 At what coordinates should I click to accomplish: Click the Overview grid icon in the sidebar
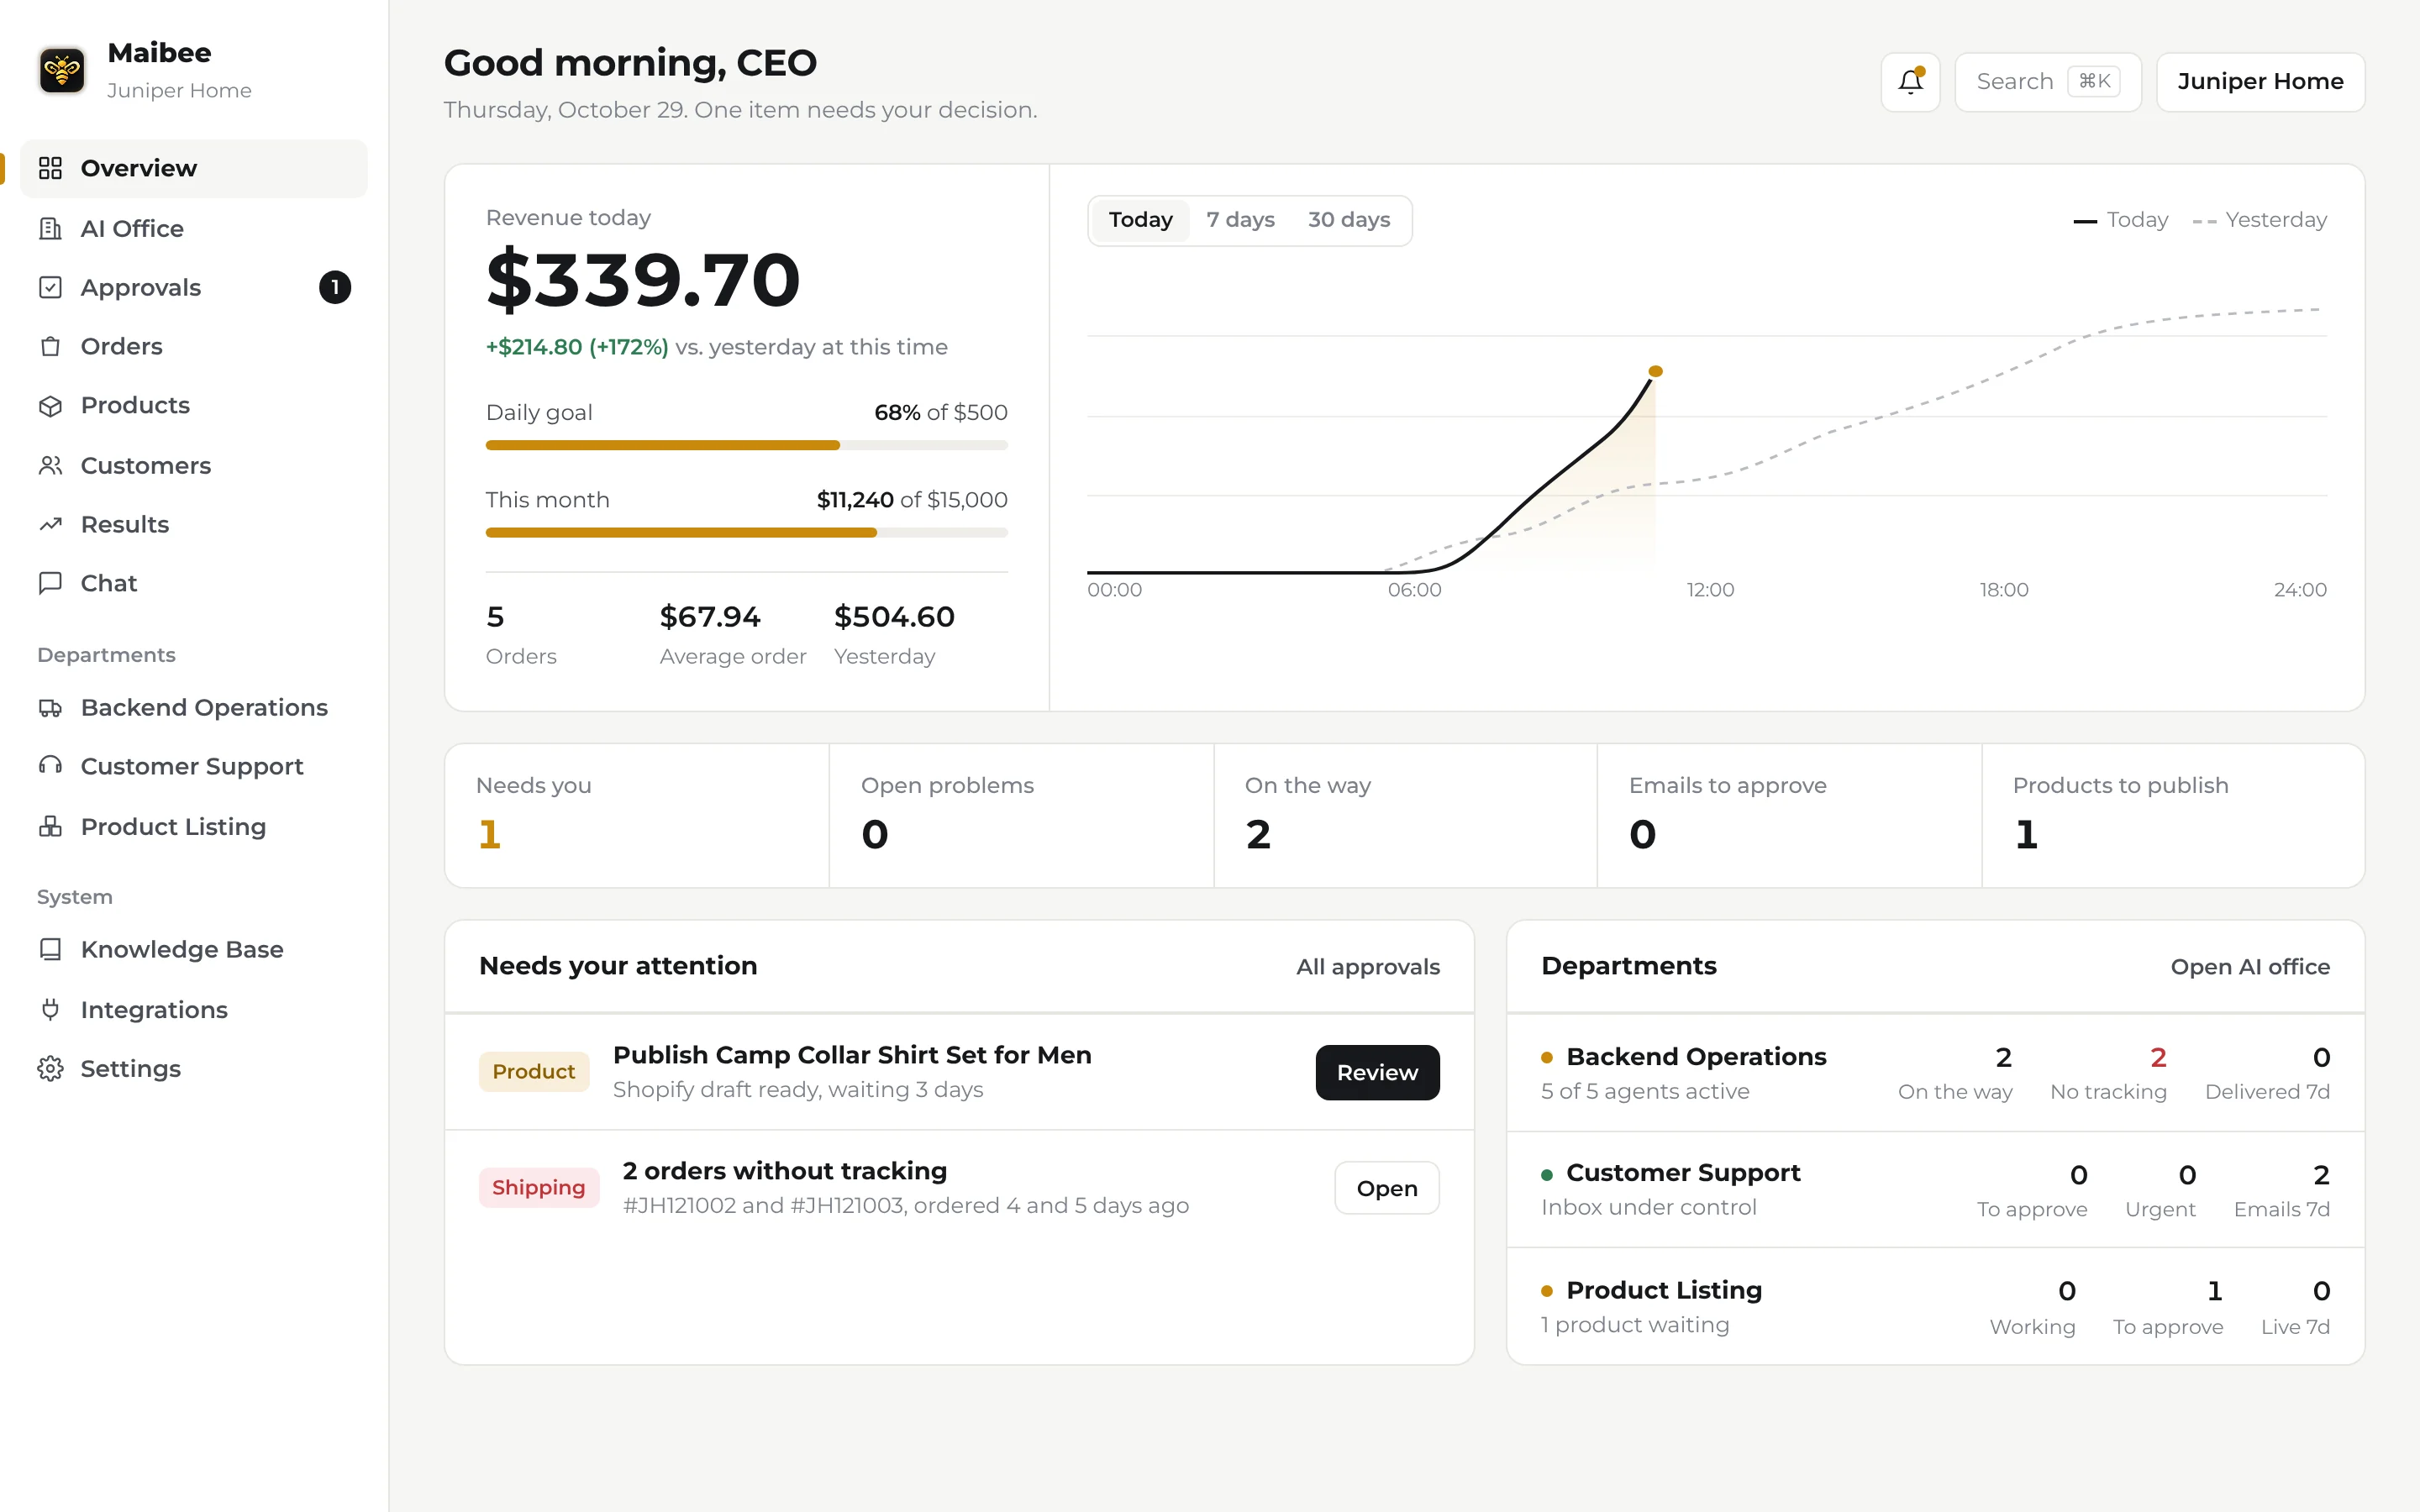[x=50, y=168]
